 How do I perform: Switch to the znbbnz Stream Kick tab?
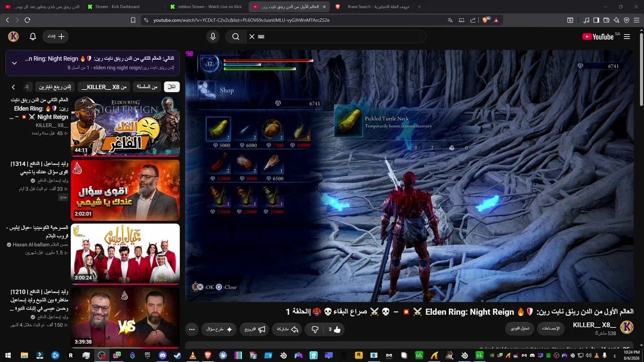pyautogui.click(x=206, y=7)
